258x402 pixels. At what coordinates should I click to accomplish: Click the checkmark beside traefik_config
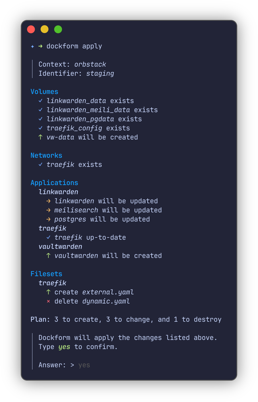click(x=40, y=128)
